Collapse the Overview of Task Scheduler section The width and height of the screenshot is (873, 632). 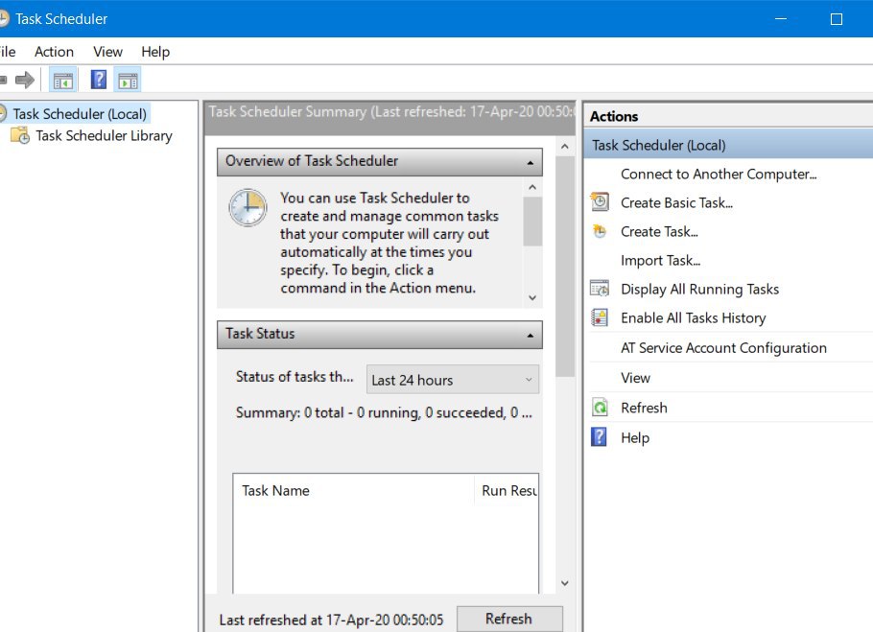(530, 162)
